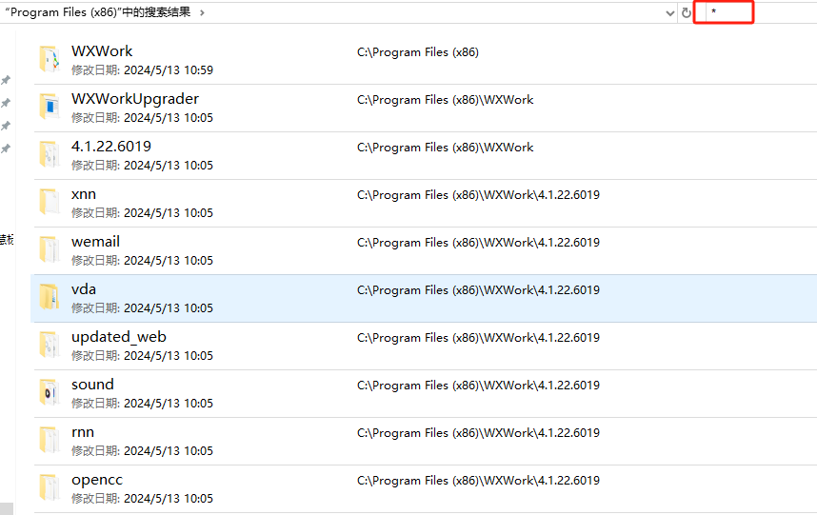Select the wemail folder icon
Viewport: 817px width, 515px height.
coord(50,249)
